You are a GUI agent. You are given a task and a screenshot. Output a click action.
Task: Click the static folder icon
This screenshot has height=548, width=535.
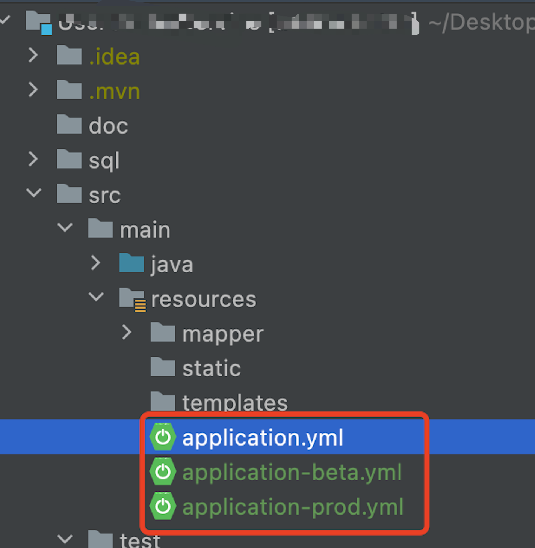click(163, 367)
